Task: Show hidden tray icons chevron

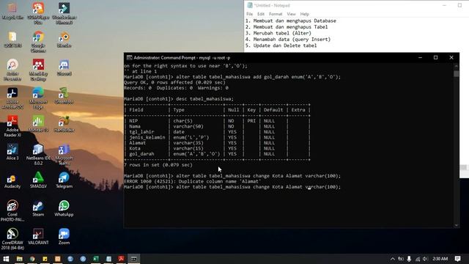Action: pos(393,259)
